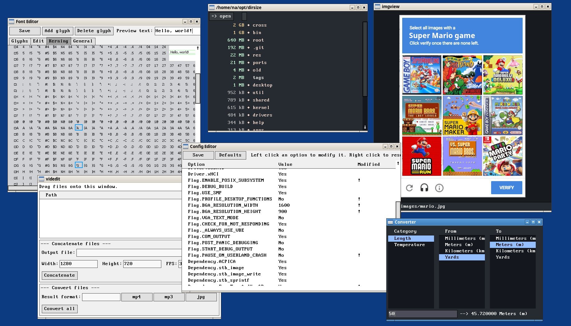Select the cross 2 GB entry in dirsize
The width and height of the screenshot is (571, 326).
tap(285, 25)
